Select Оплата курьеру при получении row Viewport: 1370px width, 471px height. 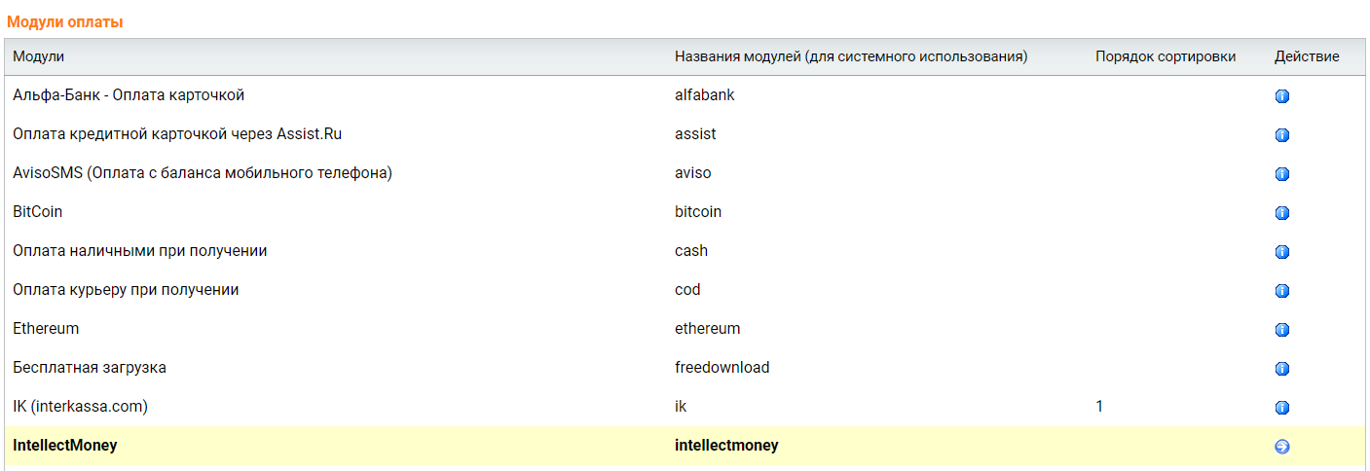point(126,290)
